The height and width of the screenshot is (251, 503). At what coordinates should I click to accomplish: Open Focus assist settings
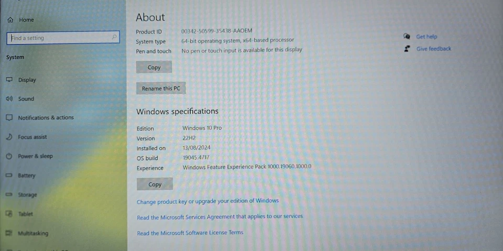pos(32,137)
